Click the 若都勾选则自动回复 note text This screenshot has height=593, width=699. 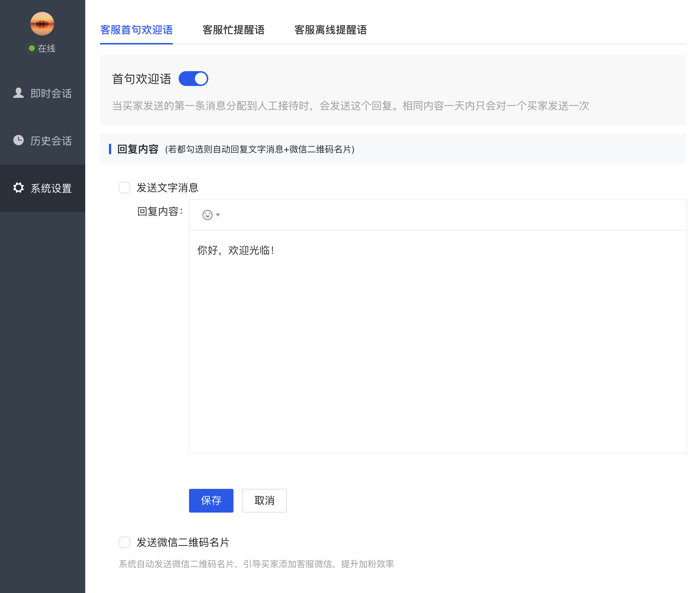pyautogui.click(x=260, y=149)
